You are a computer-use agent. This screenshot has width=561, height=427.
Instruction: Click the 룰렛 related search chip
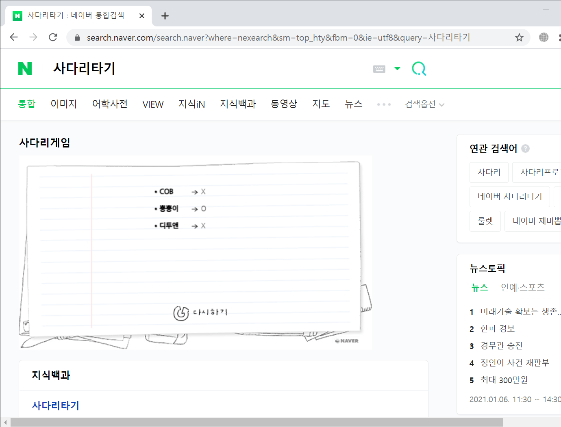pos(485,221)
